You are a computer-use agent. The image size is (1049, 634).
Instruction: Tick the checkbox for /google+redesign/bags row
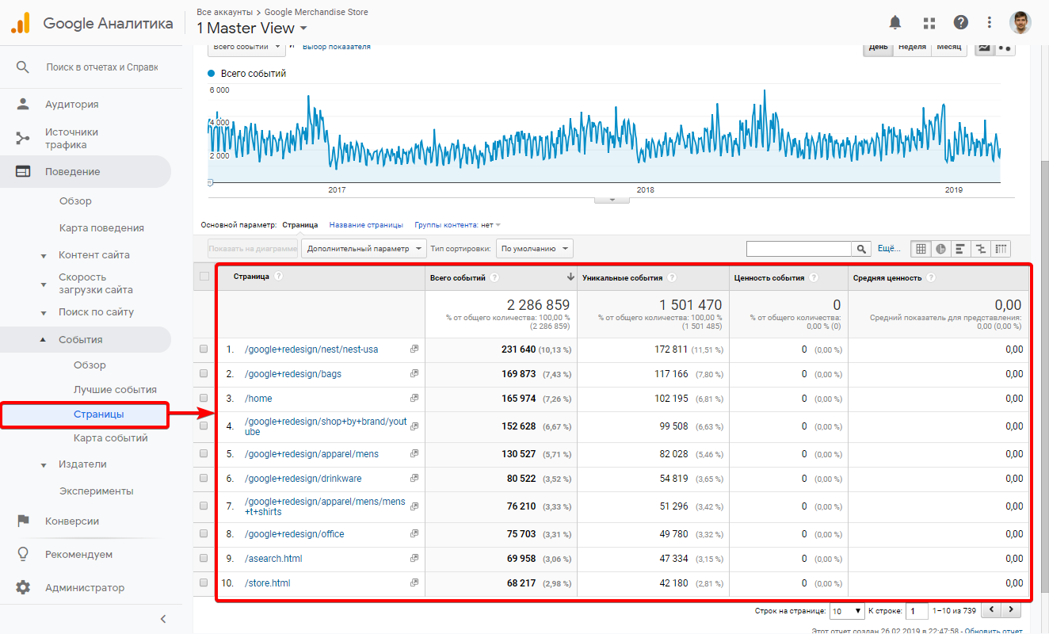pyautogui.click(x=204, y=373)
